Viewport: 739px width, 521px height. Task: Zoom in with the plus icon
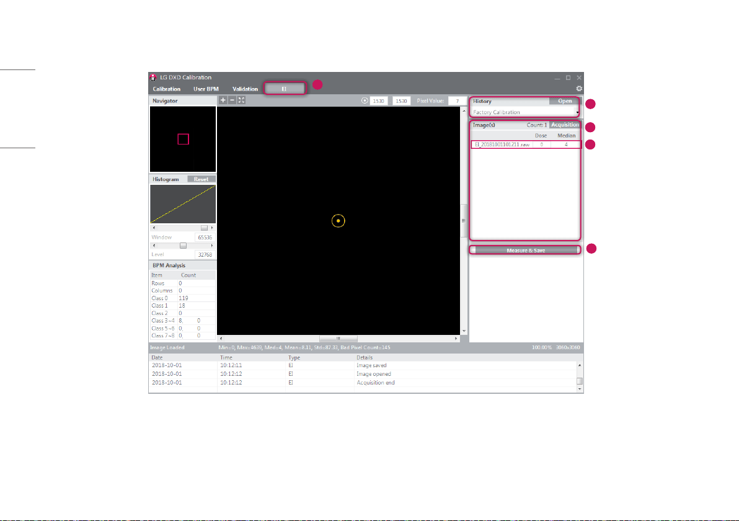tap(223, 100)
